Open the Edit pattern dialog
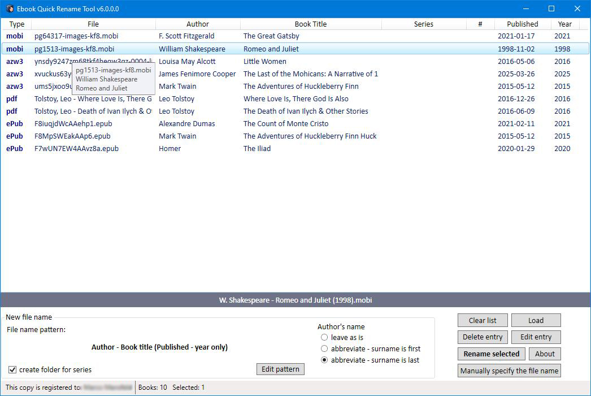The width and height of the screenshot is (591, 396). 280,369
